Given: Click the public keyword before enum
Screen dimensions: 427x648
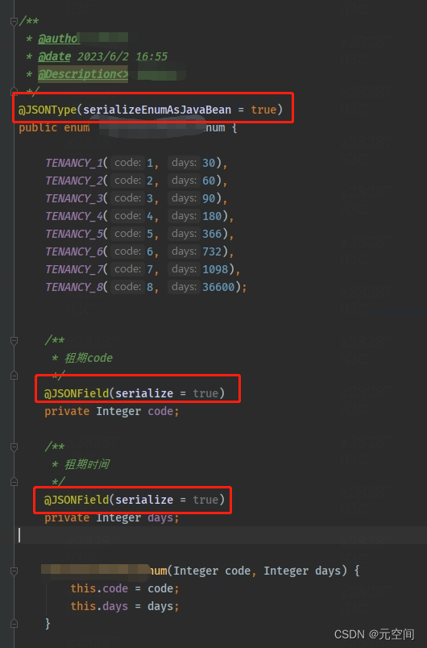Looking at the screenshot, I should [38, 127].
